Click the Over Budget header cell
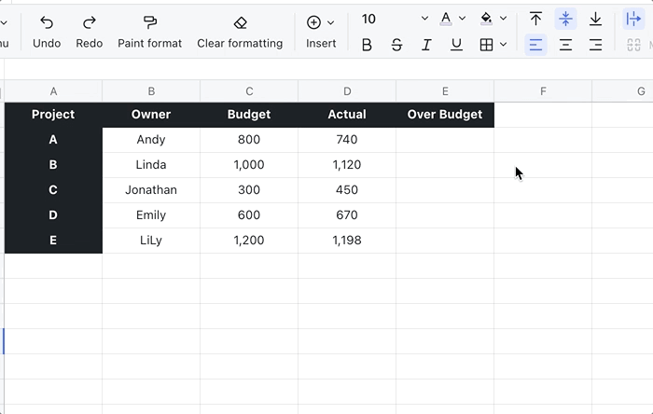Image resolution: width=653 pixels, height=414 pixels. 445,115
